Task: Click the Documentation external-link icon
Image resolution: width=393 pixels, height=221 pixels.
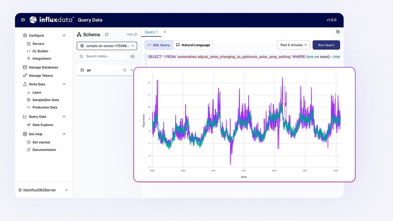Action: [x=29, y=150]
